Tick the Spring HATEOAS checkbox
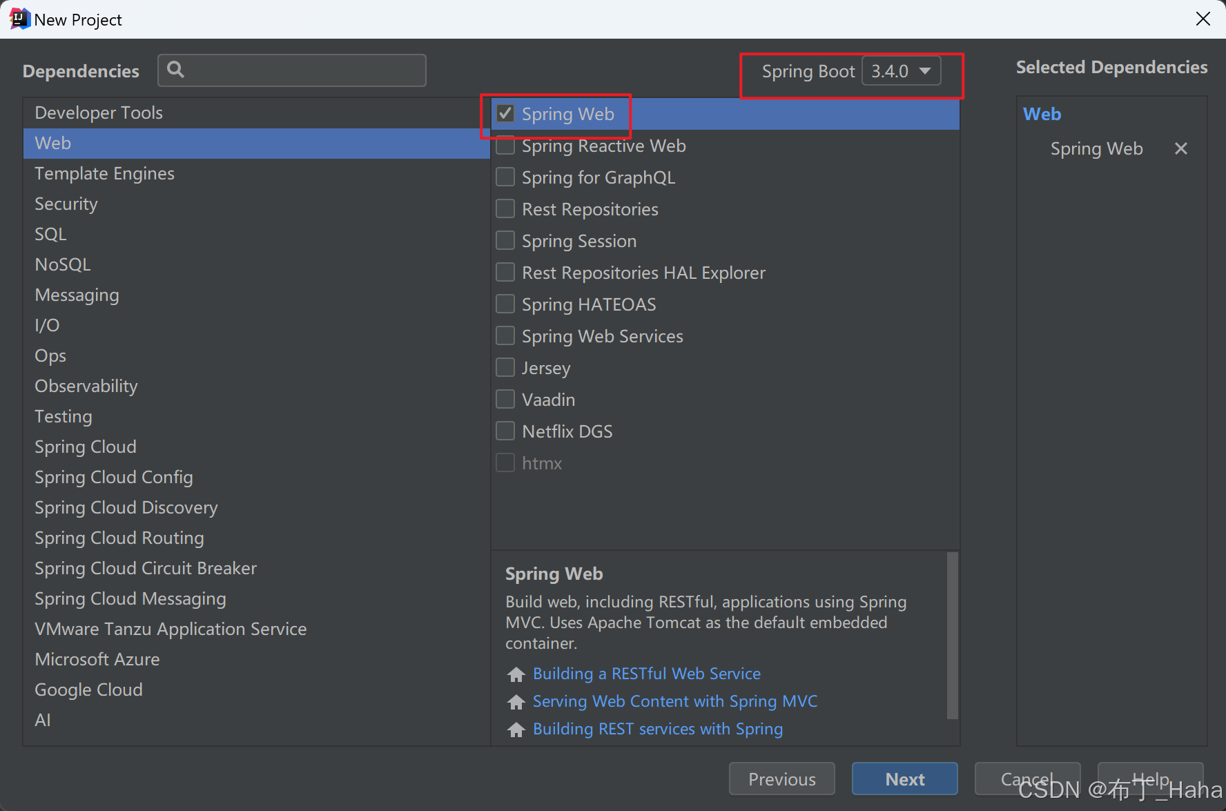Viewport: 1226px width, 811px height. coord(505,304)
